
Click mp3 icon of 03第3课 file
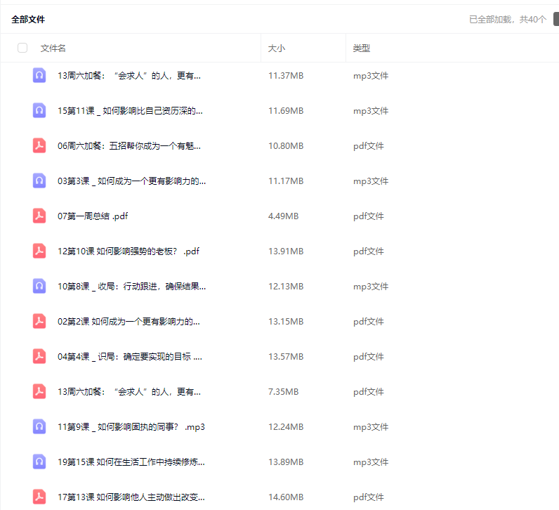coord(39,181)
